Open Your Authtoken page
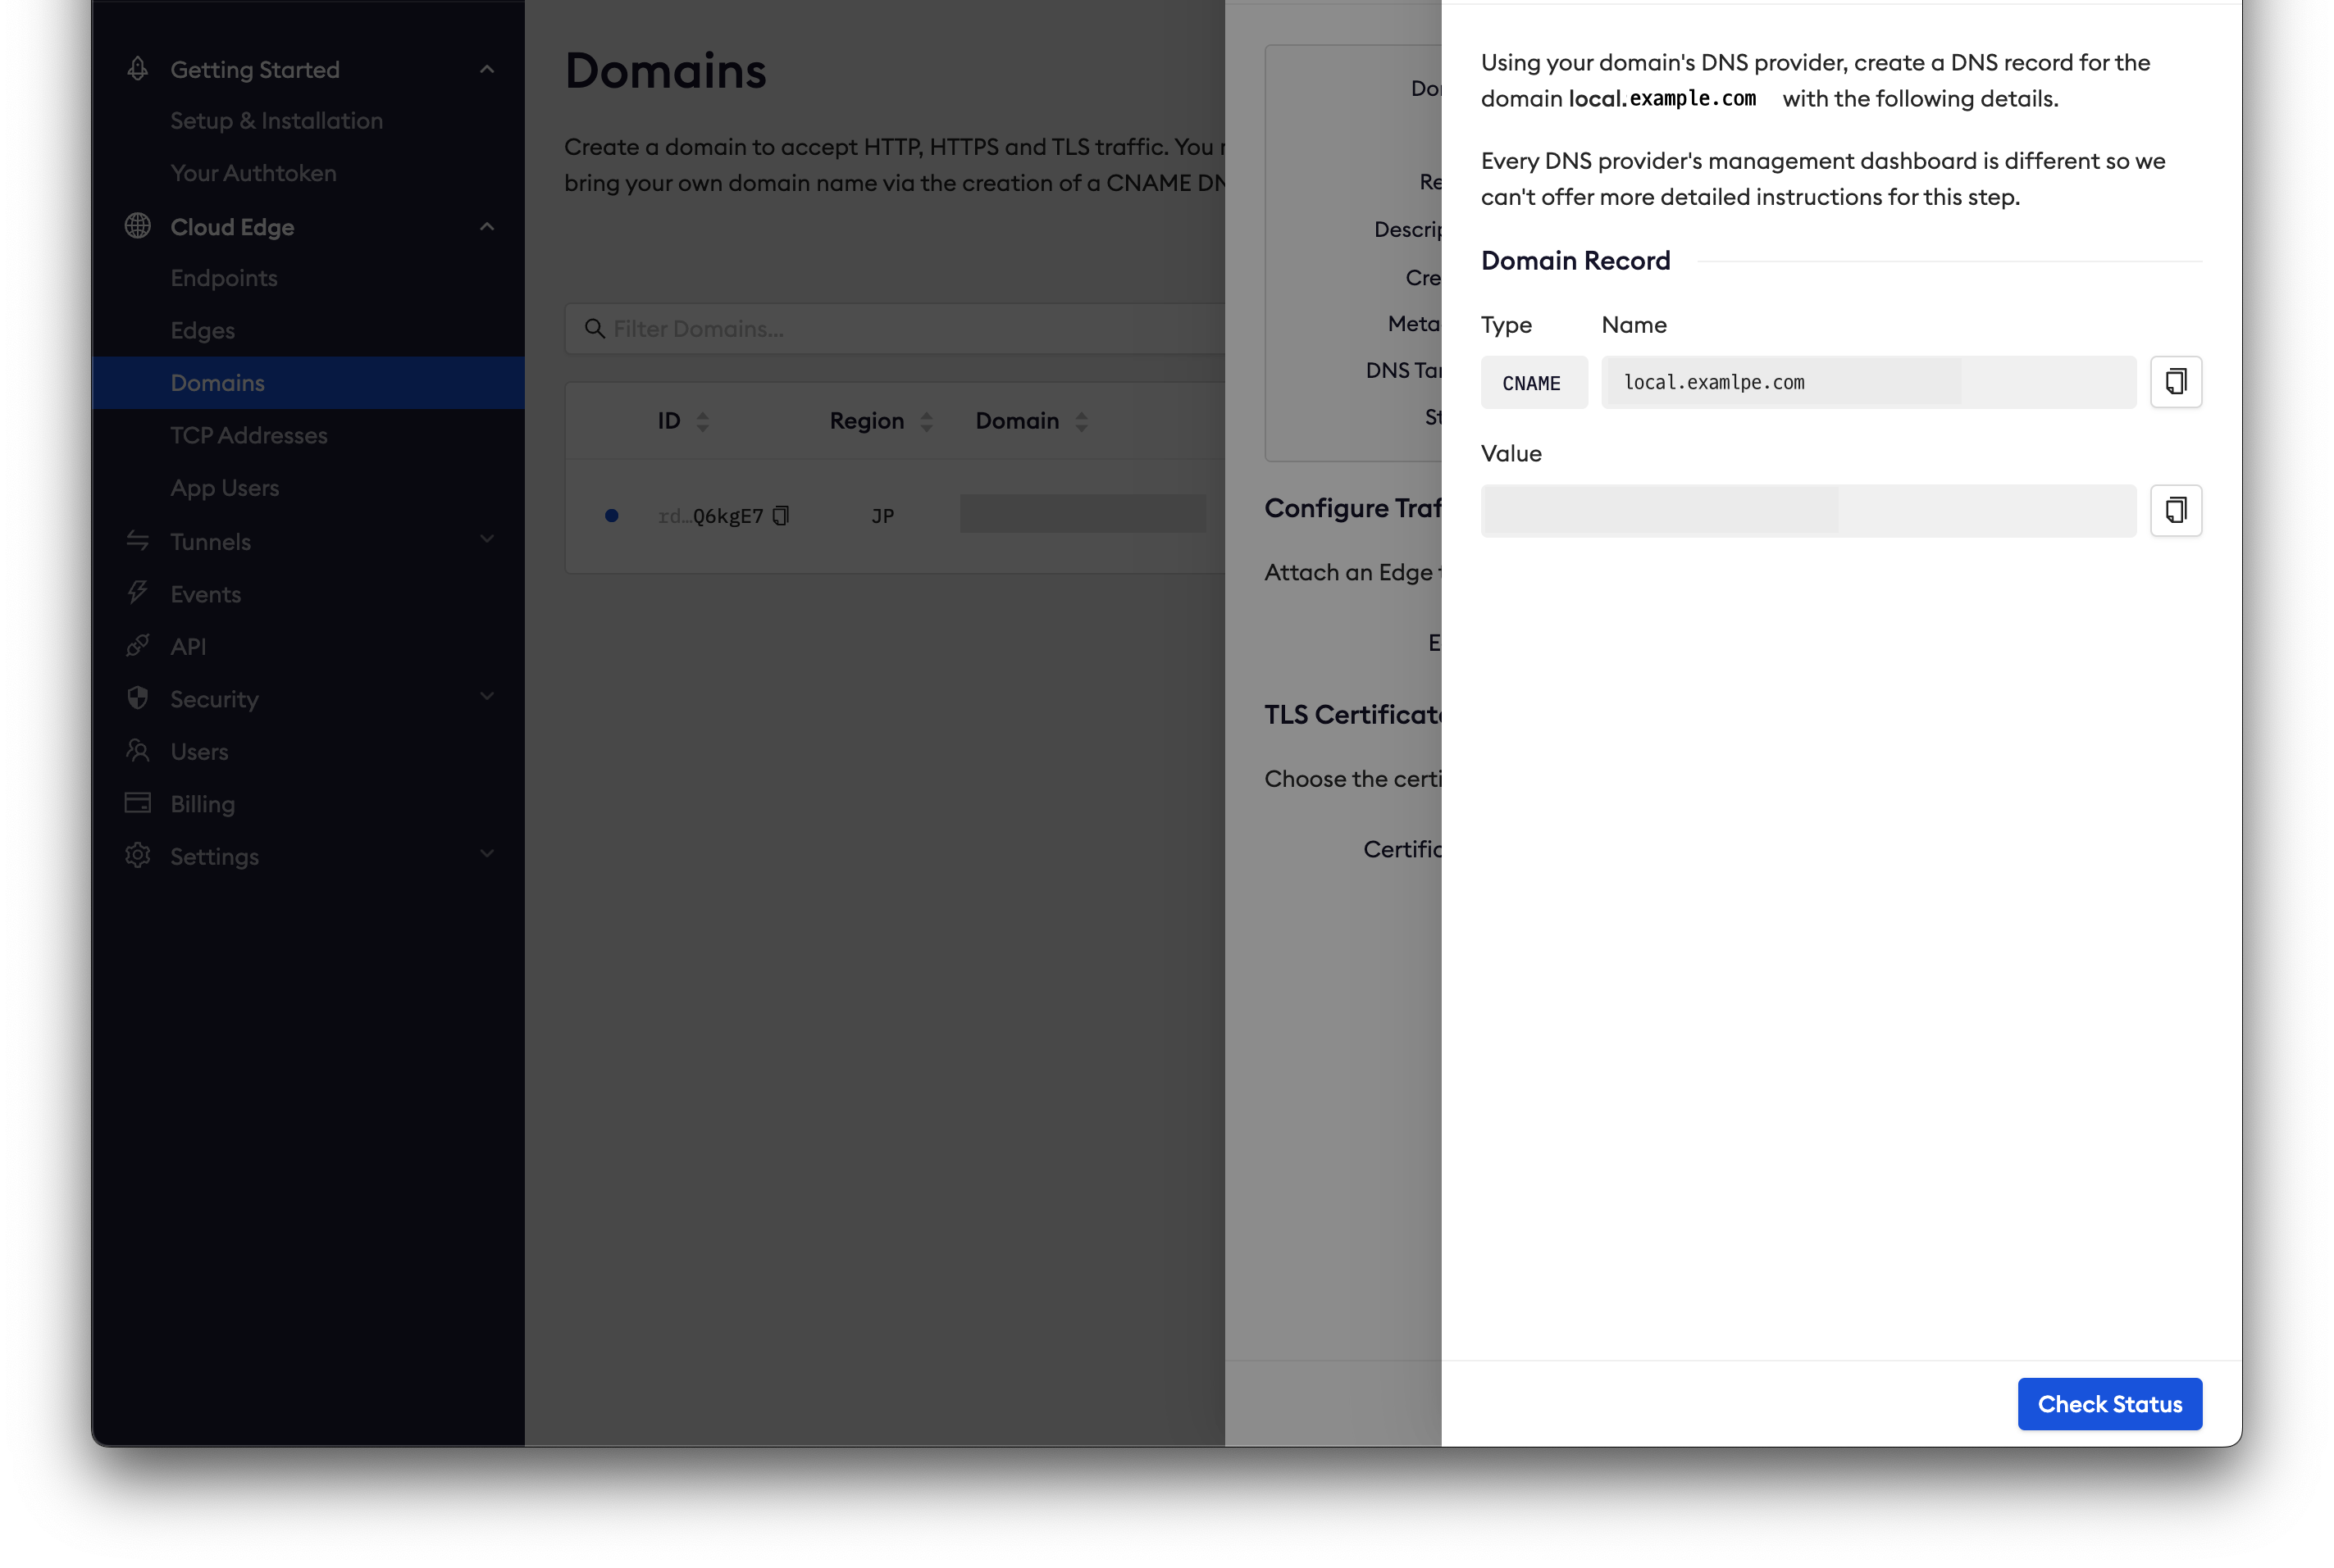 click(x=253, y=173)
